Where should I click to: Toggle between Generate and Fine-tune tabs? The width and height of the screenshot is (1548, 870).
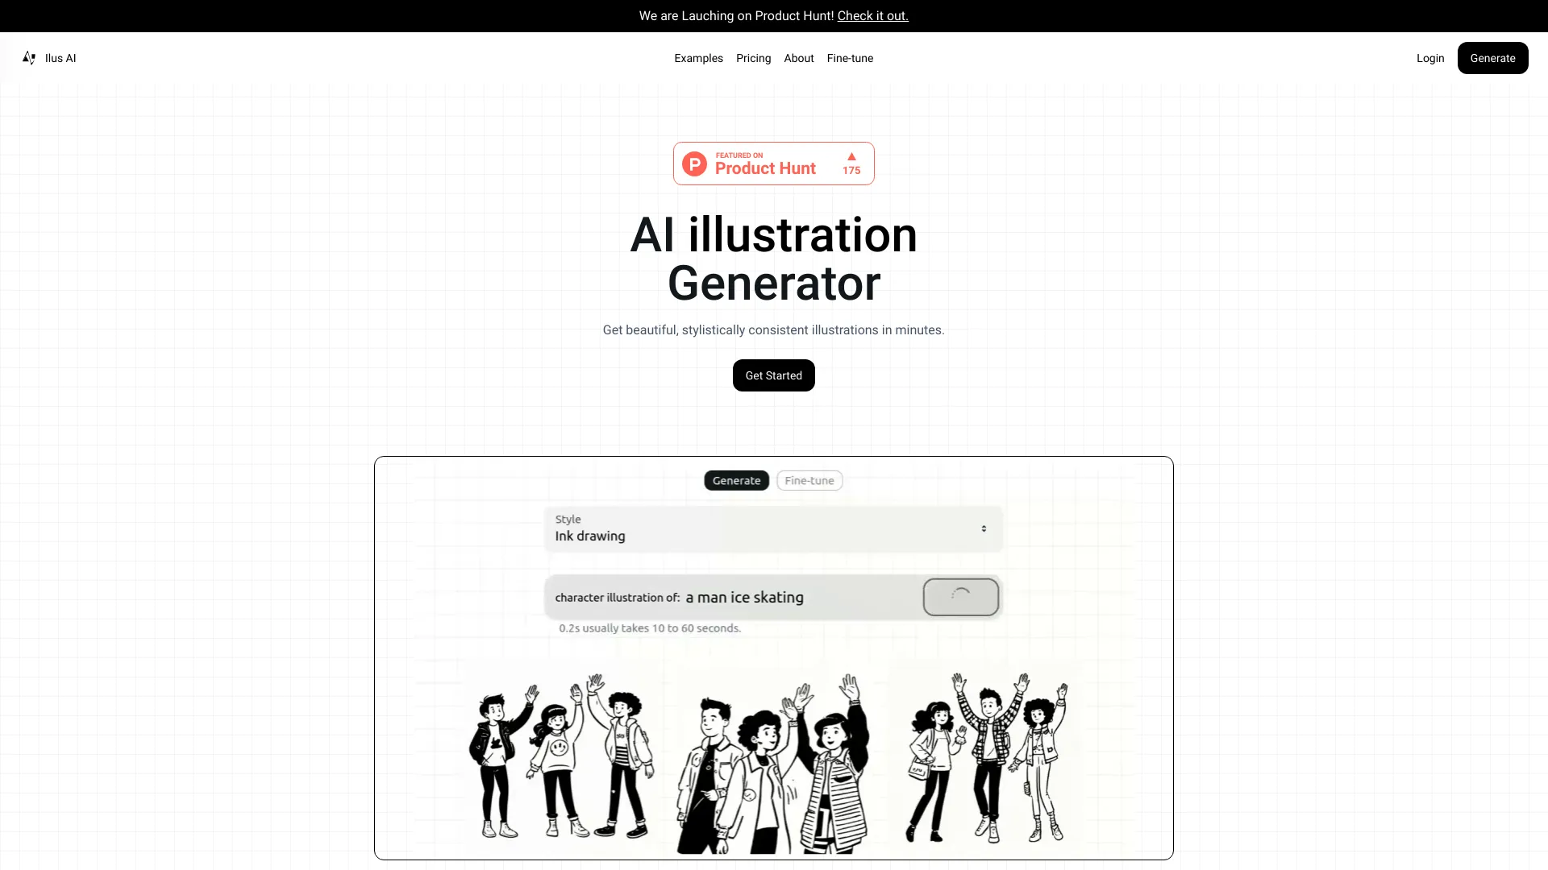(809, 480)
